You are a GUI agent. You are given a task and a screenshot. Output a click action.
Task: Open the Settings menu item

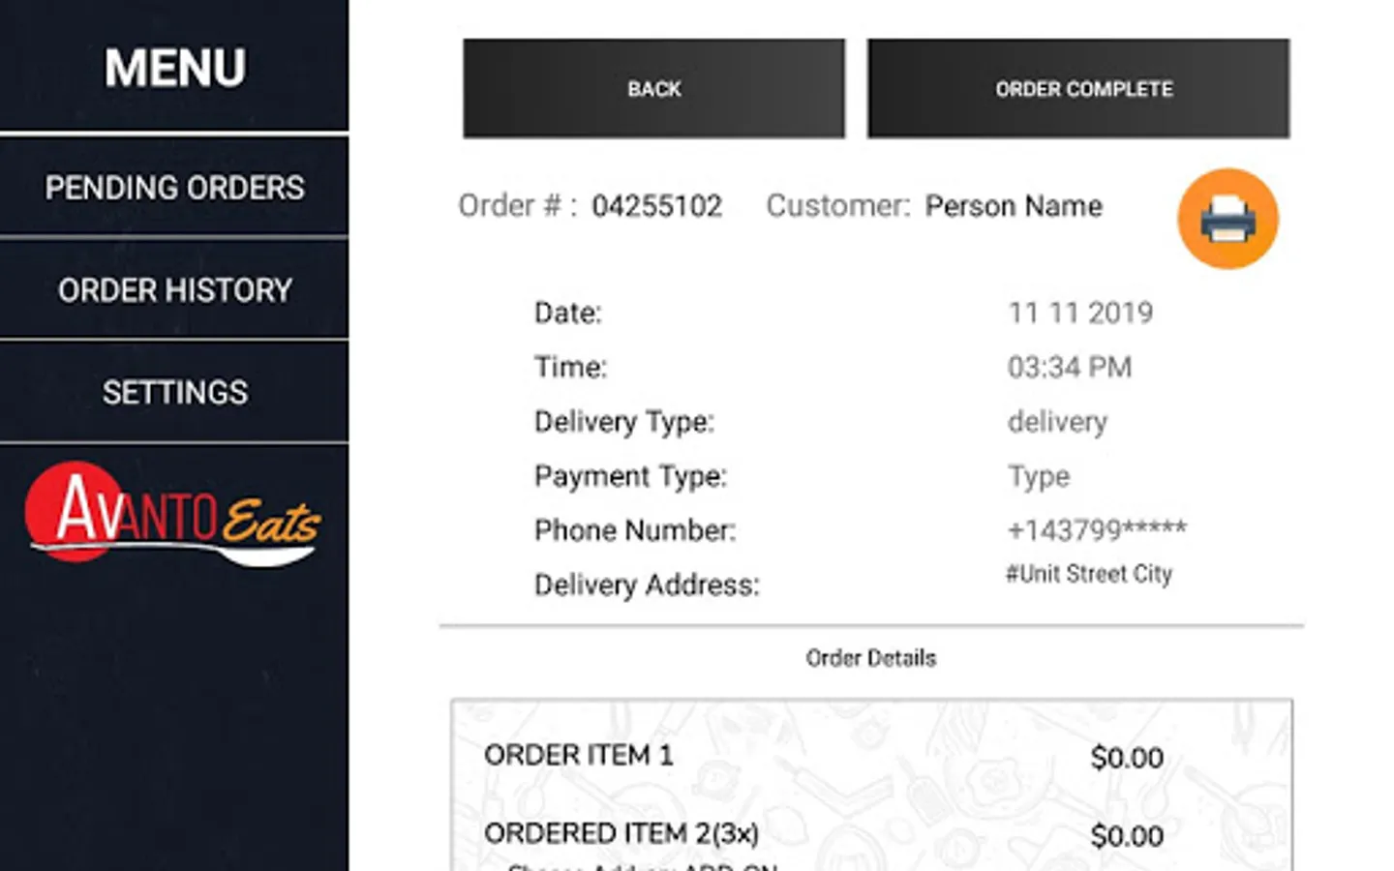click(174, 393)
